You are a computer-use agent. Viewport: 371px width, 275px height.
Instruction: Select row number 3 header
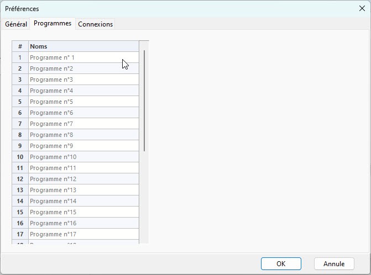[x=20, y=80]
